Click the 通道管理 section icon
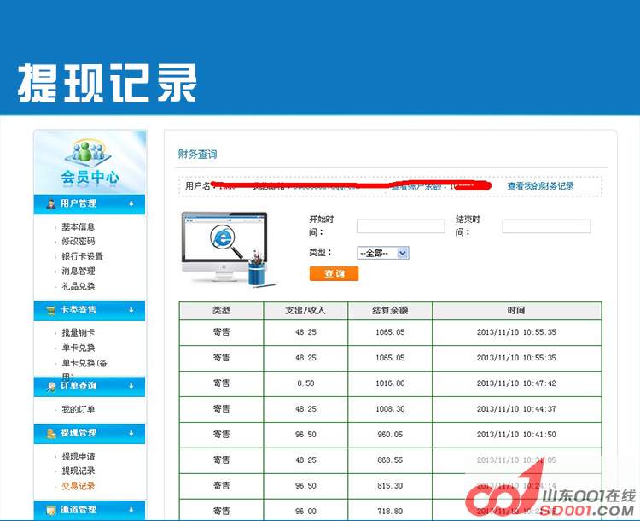The image size is (640, 521). click(x=51, y=510)
